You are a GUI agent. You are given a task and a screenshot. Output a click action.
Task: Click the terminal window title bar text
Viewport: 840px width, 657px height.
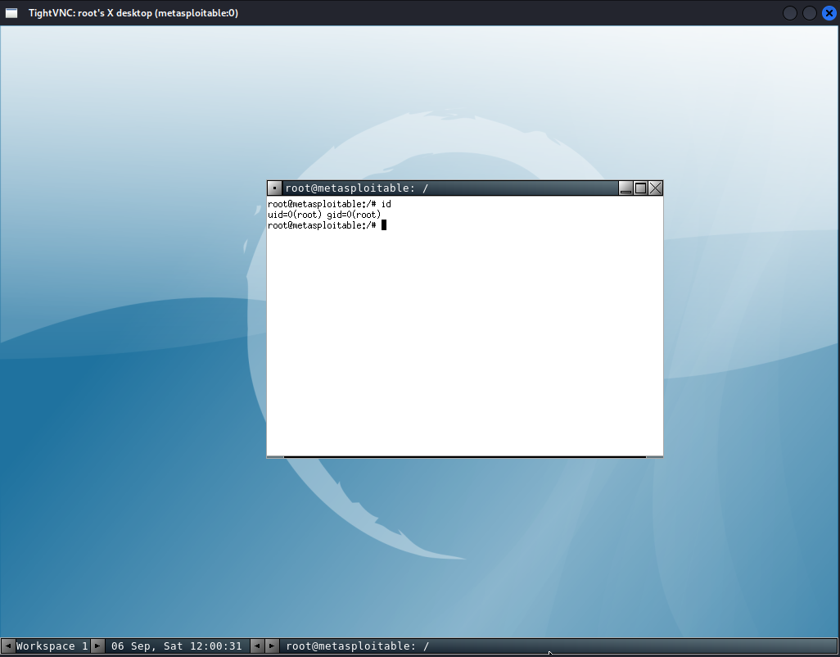coord(356,188)
